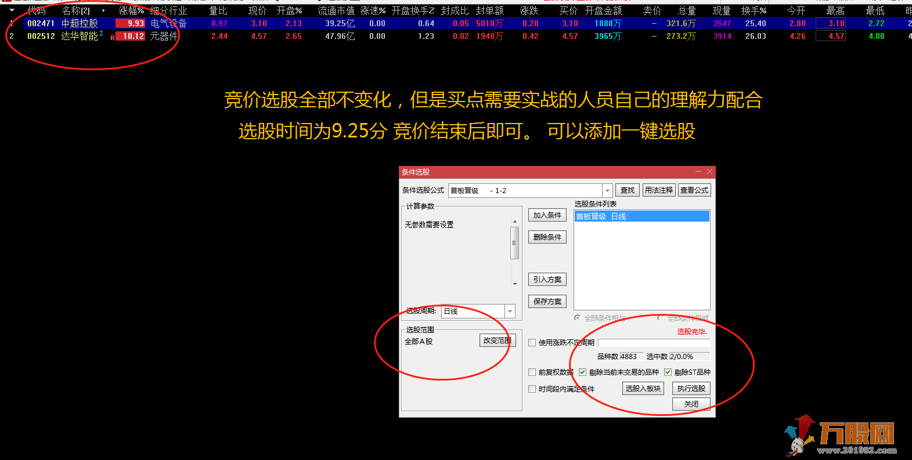Sort by 开盘换手Z column header
This screenshot has height=460, width=912.
(413, 10)
